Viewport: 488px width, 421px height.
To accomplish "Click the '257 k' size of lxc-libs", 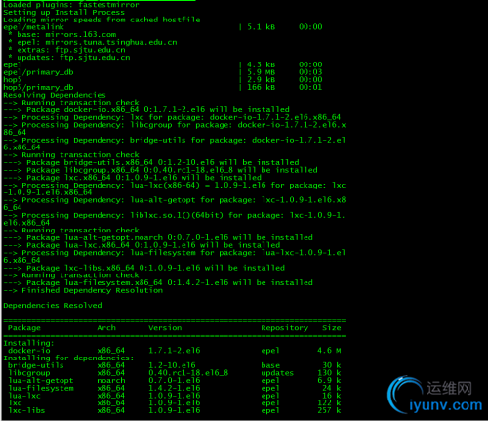I will (329, 410).
